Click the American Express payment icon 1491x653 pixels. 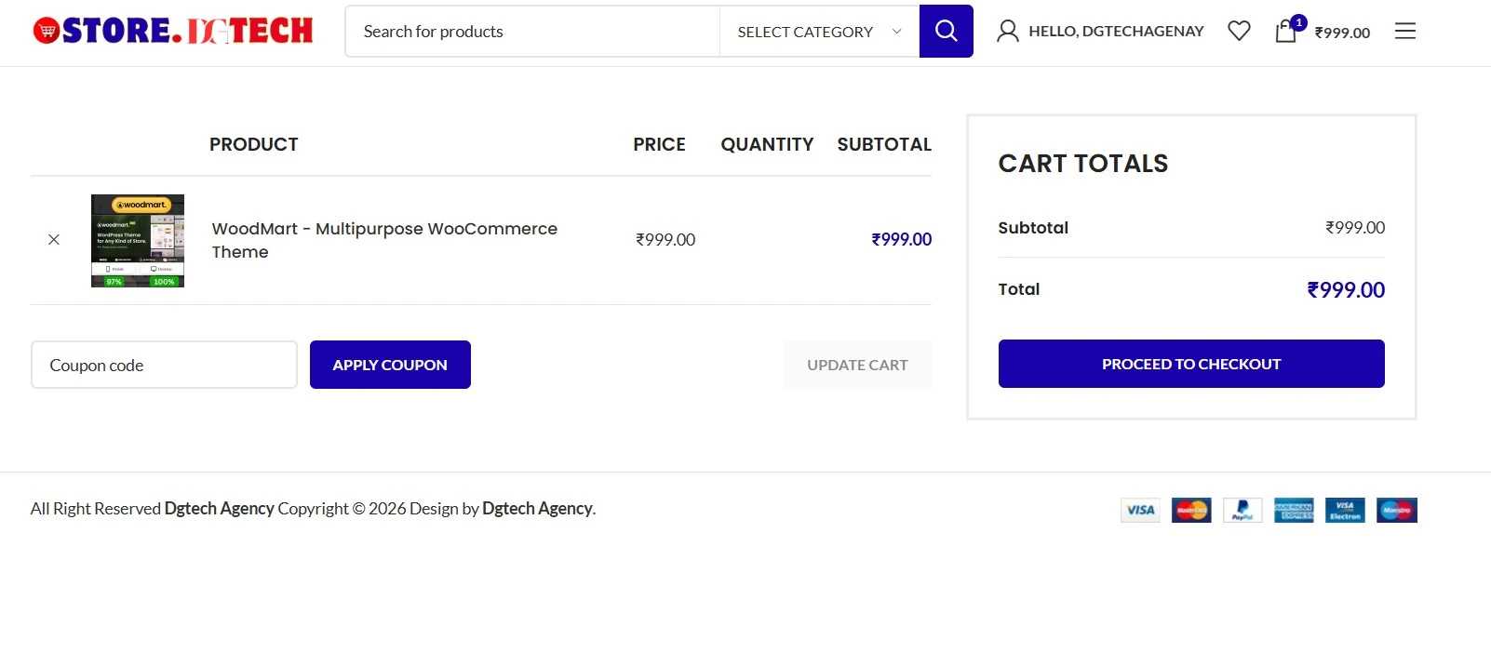point(1293,510)
